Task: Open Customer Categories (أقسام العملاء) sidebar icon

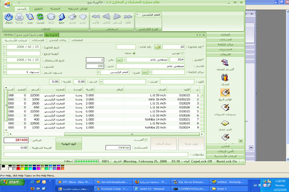Action: pyautogui.click(x=225, y=63)
